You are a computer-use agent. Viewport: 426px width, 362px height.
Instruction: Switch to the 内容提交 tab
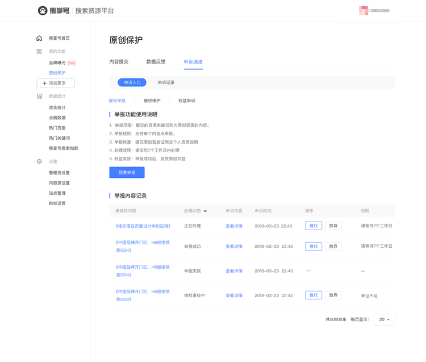pos(119,62)
